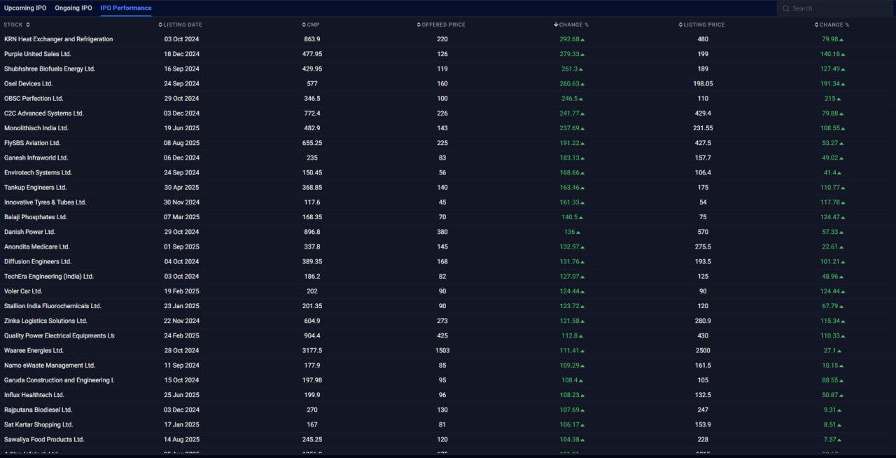Viewport: 896px width, 458px height.
Task: Click Voler Car Ltd. stock name
Action: [x=23, y=291]
